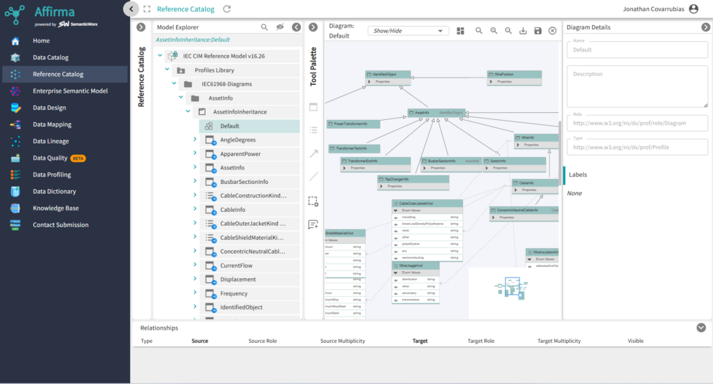
Task: Select the comment tool in Tool Palette
Action: pyautogui.click(x=313, y=224)
